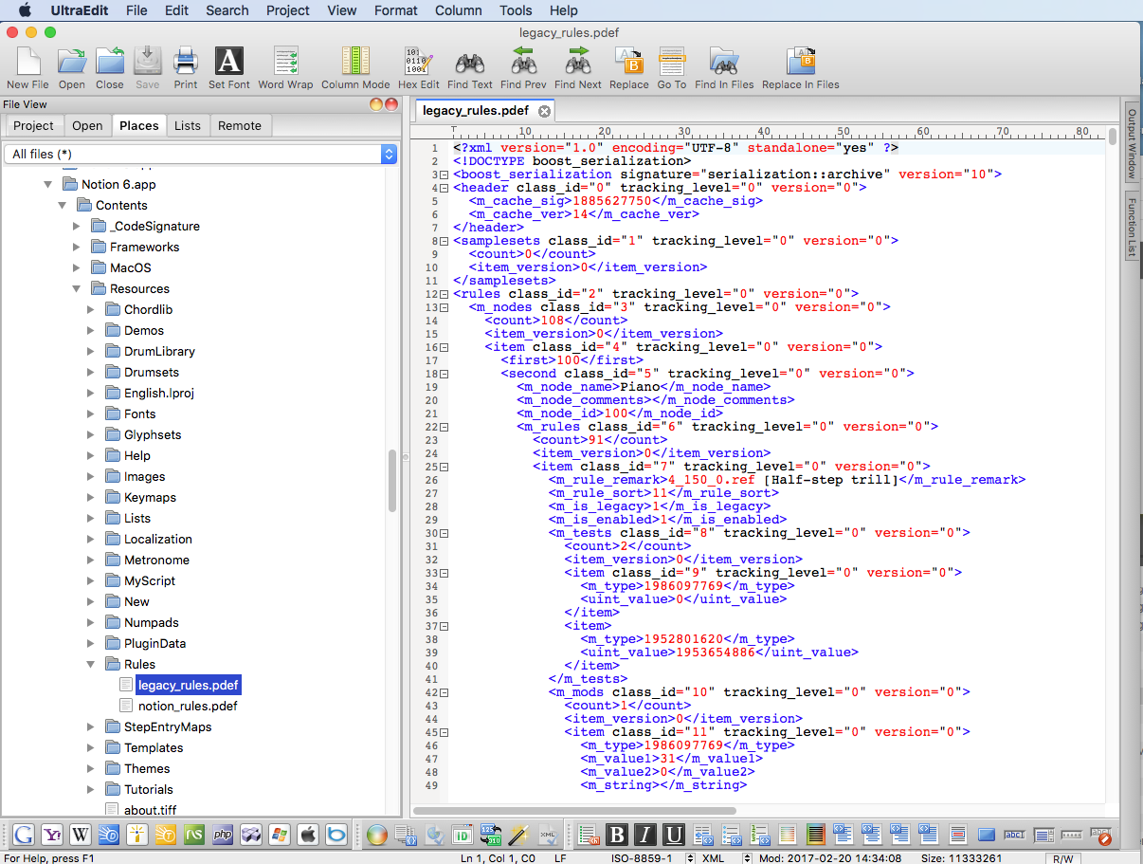Collapse the Rules folder in the tree
This screenshot has width=1143, height=864.
(90, 664)
